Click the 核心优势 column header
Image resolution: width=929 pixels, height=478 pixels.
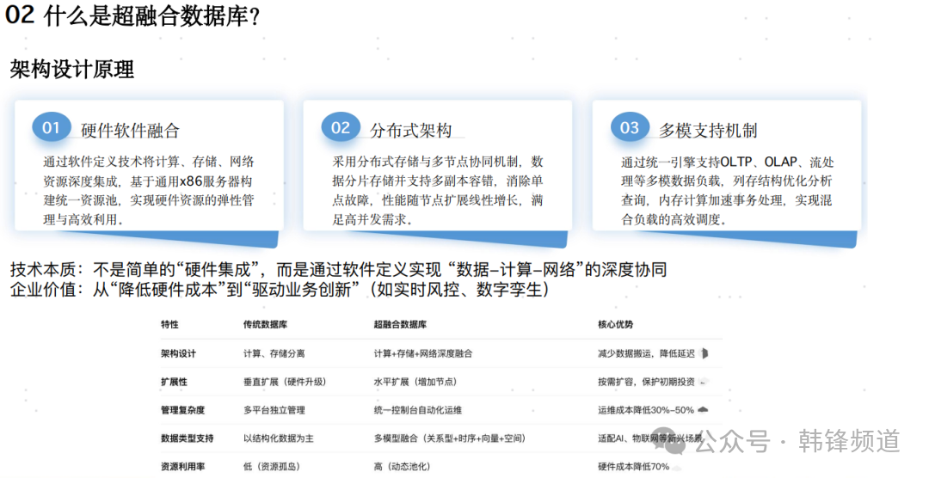tap(615, 325)
